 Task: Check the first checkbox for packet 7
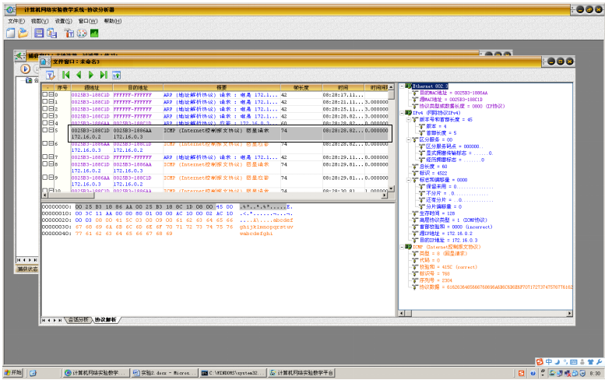click(x=44, y=157)
